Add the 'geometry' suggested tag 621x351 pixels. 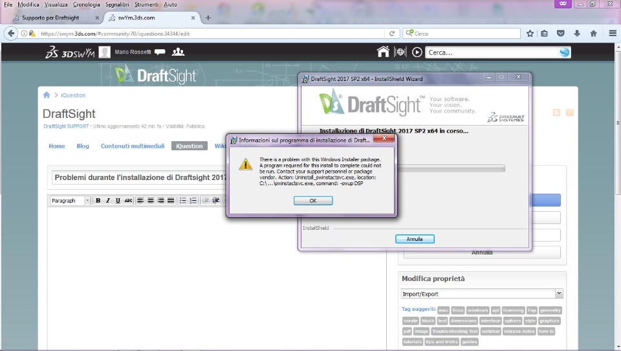(x=550, y=310)
